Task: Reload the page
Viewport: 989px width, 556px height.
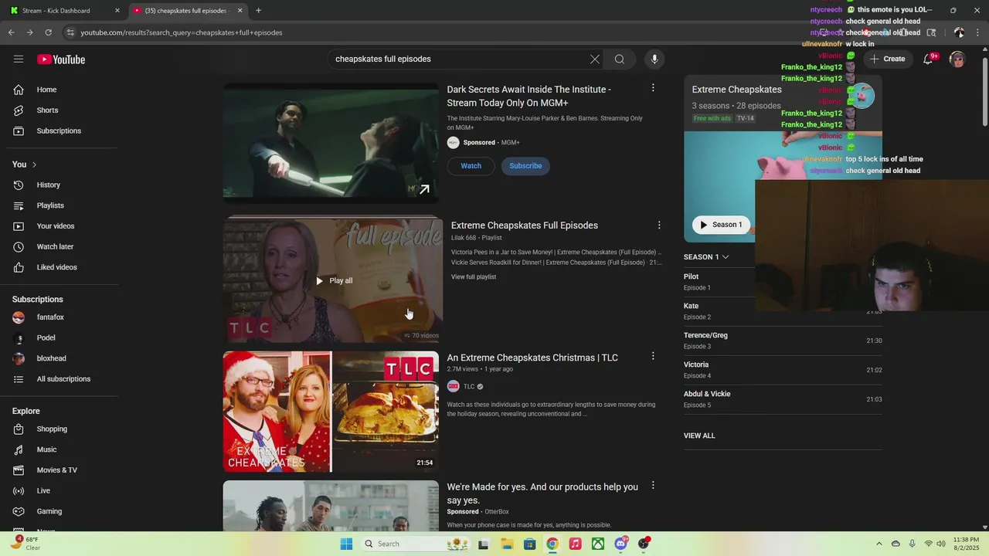Action: (x=48, y=32)
